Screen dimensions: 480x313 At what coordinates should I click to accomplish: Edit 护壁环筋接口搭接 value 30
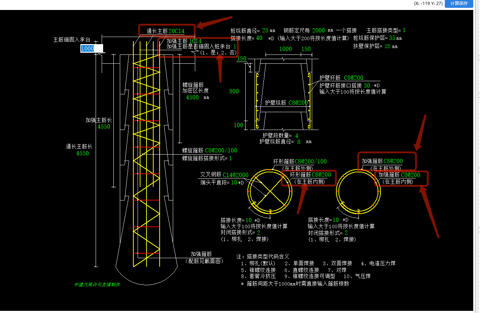coord(367,85)
